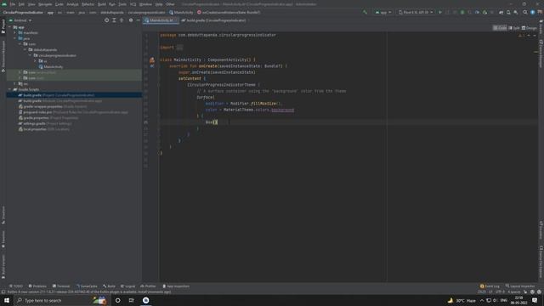The image size is (544, 306).
Task: Click the Run app play icon
Action: [440, 12]
